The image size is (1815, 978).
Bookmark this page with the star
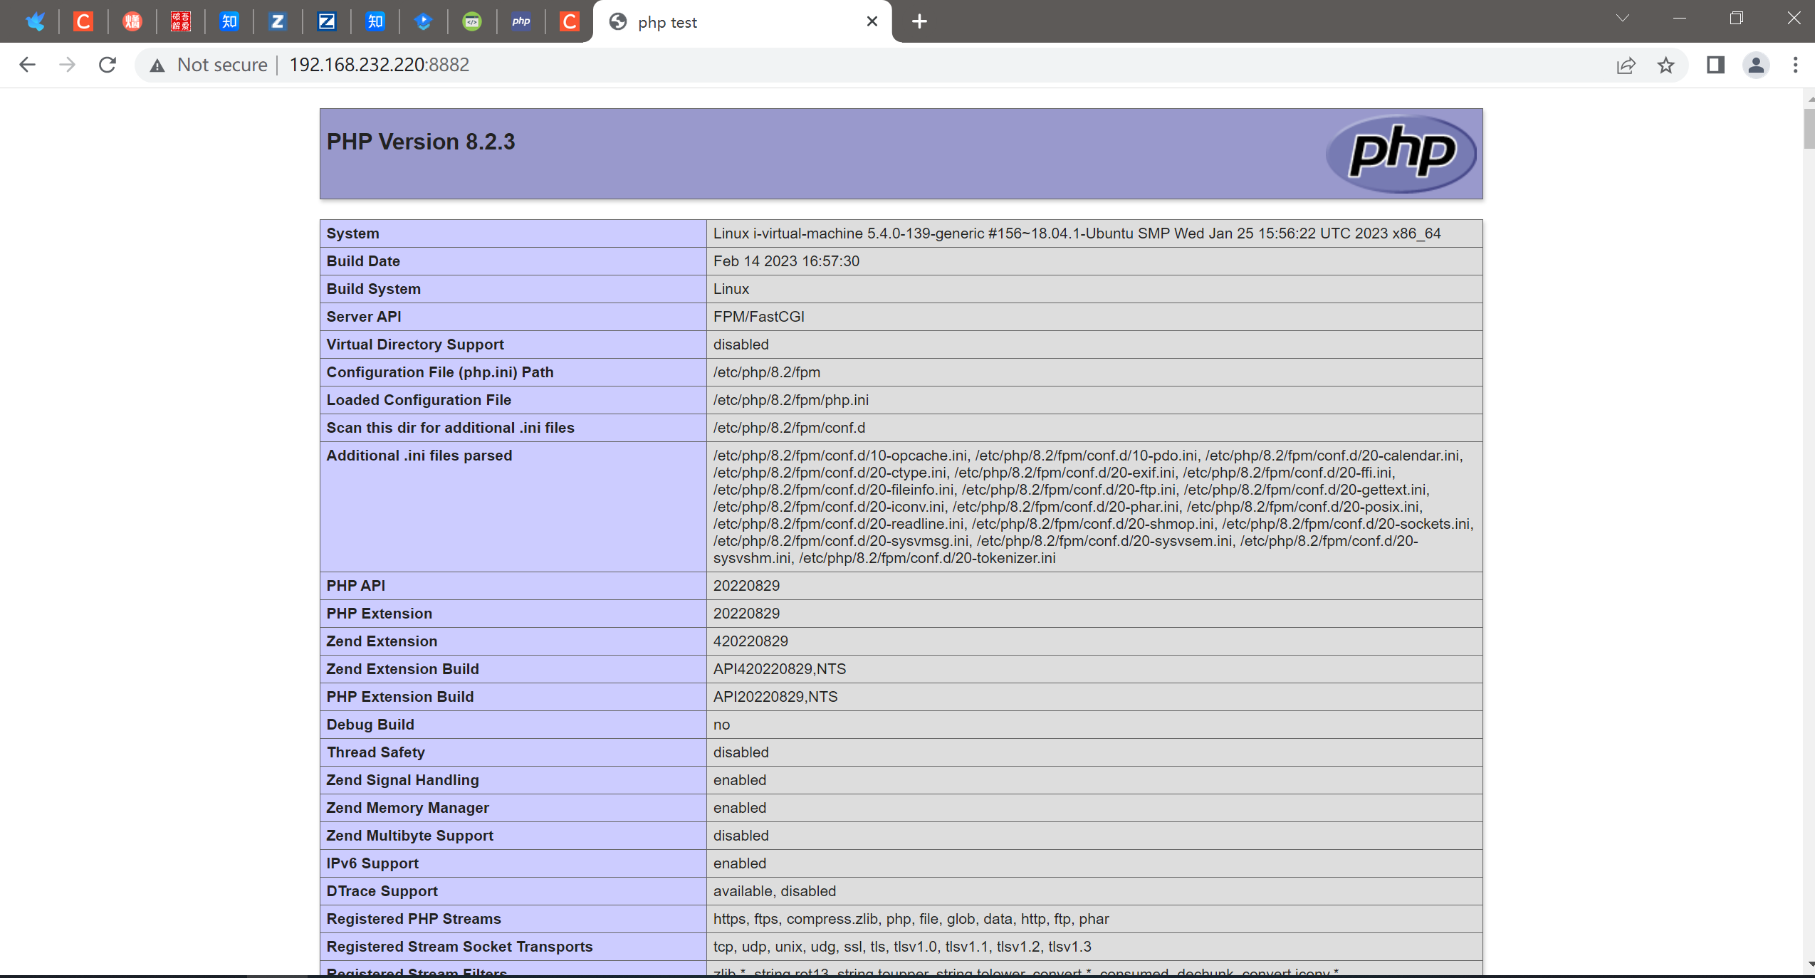pyautogui.click(x=1665, y=65)
